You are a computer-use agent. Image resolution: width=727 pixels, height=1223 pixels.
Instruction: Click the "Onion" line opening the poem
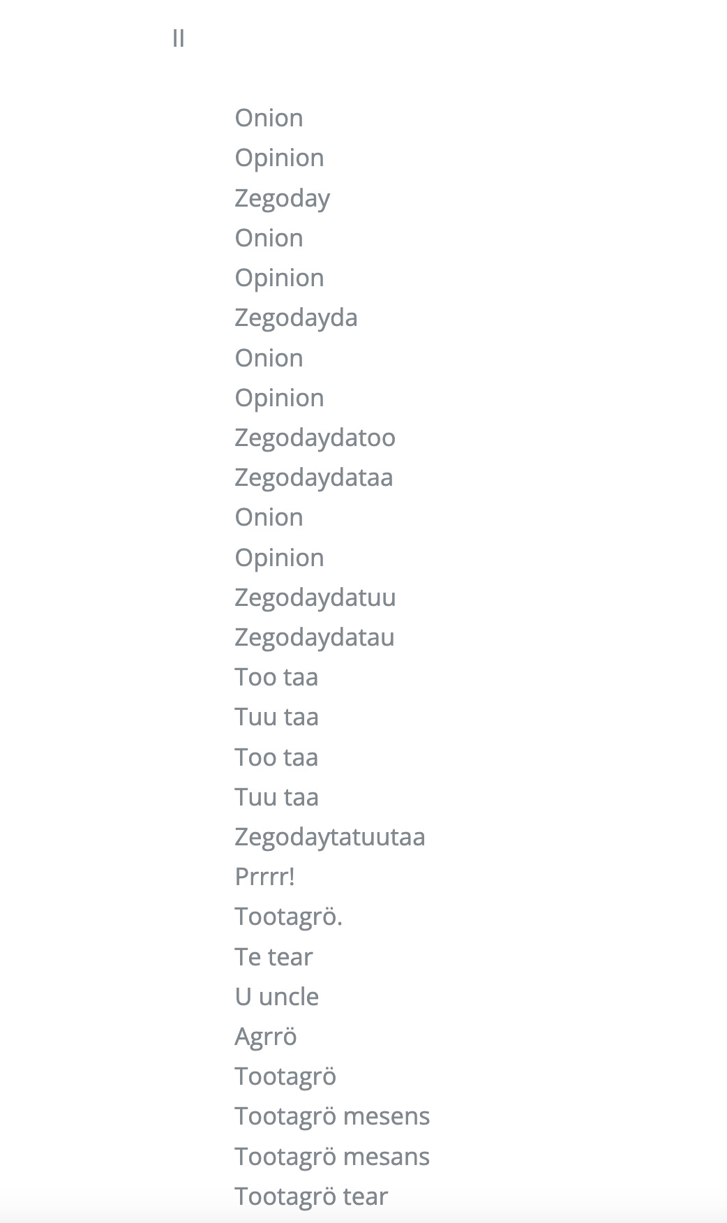(269, 118)
